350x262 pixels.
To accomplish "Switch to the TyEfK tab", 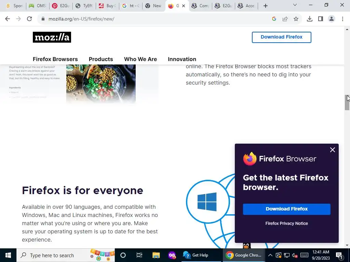I will (x=84, y=6).
